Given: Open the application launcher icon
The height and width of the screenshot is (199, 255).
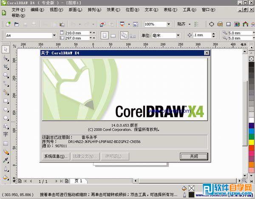Looking at the screenshot, I should coord(122,24).
